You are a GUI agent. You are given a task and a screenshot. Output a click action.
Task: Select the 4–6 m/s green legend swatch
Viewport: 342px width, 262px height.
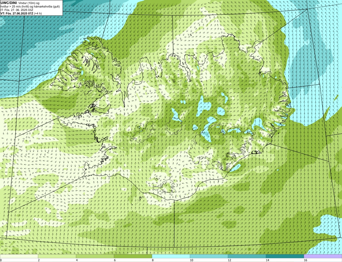[x=95, y=256]
